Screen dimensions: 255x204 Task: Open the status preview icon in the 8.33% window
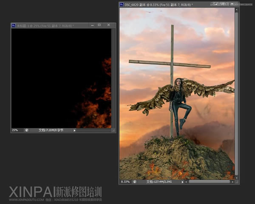point(134,182)
